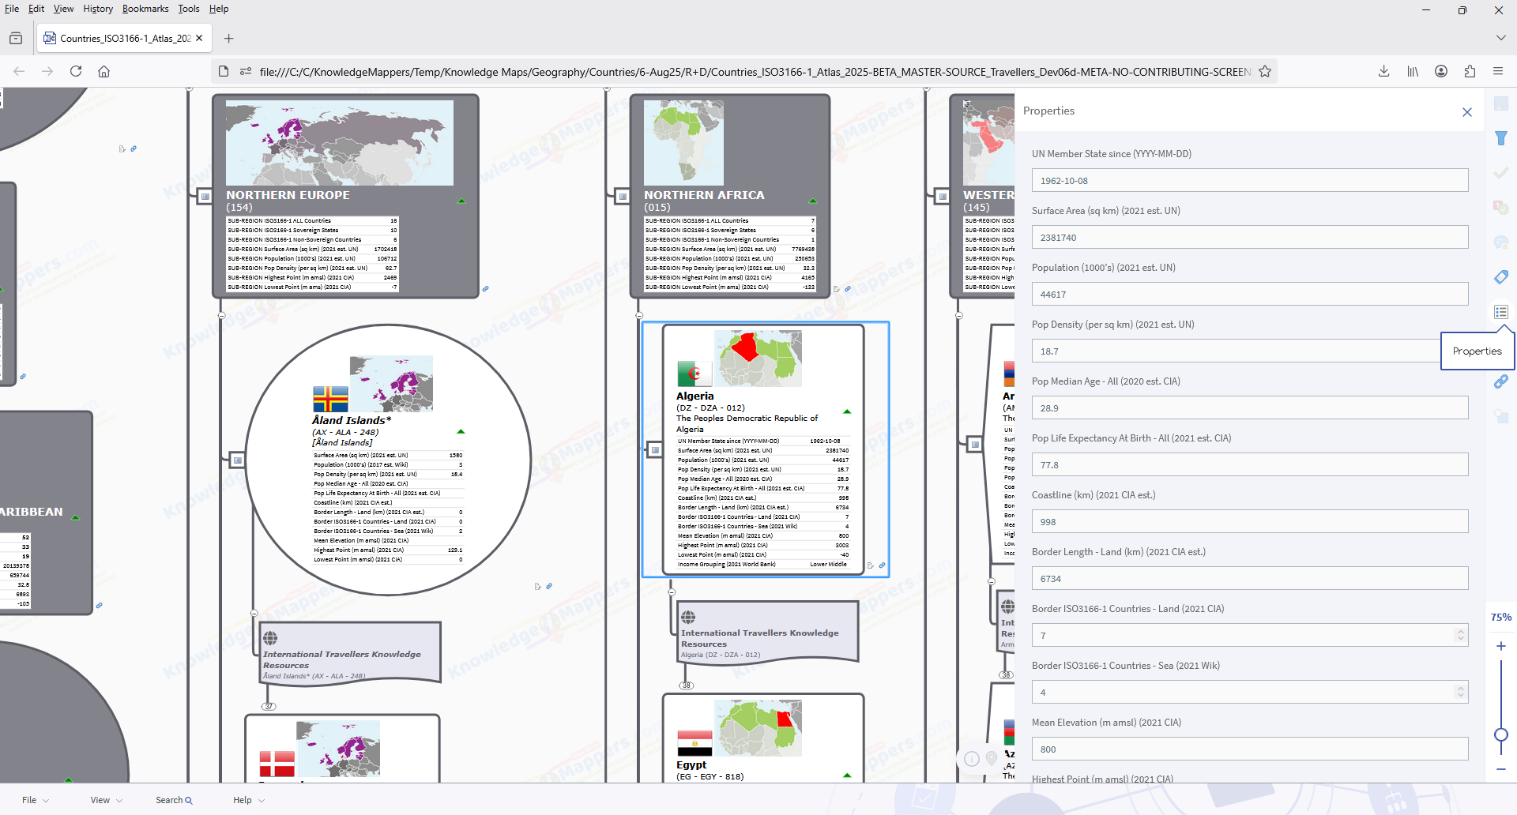Expand the File dropdown in bottom bar

coord(35,800)
